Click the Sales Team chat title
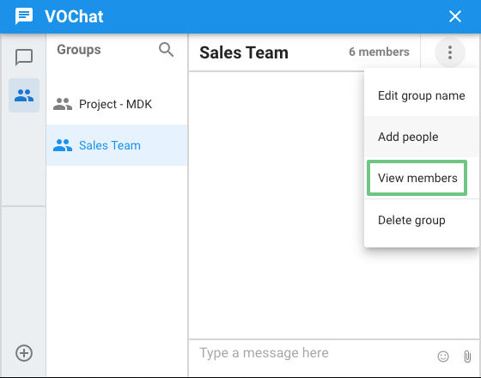481x378 pixels. 244,52
